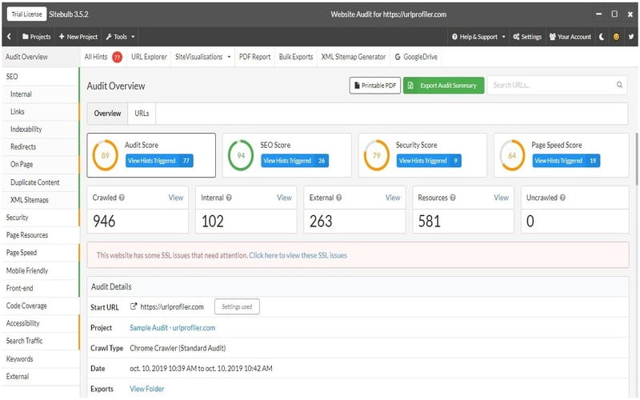The image size is (640, 400).
Task: Click the Security Score 79 gauge
Action: click(376, 155)
